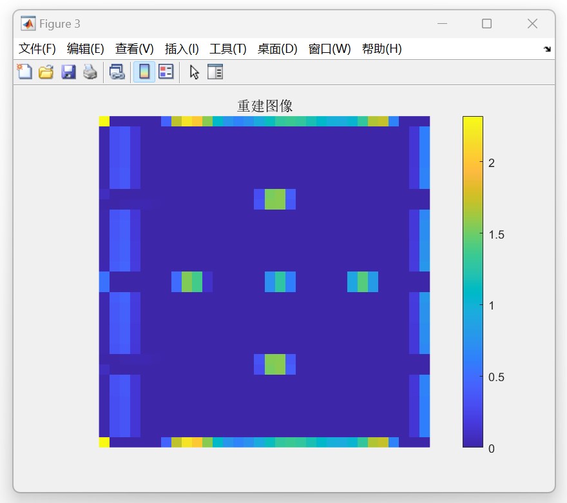Maximize the Figure 3 window
567x503 pixels.
[486, 23]
